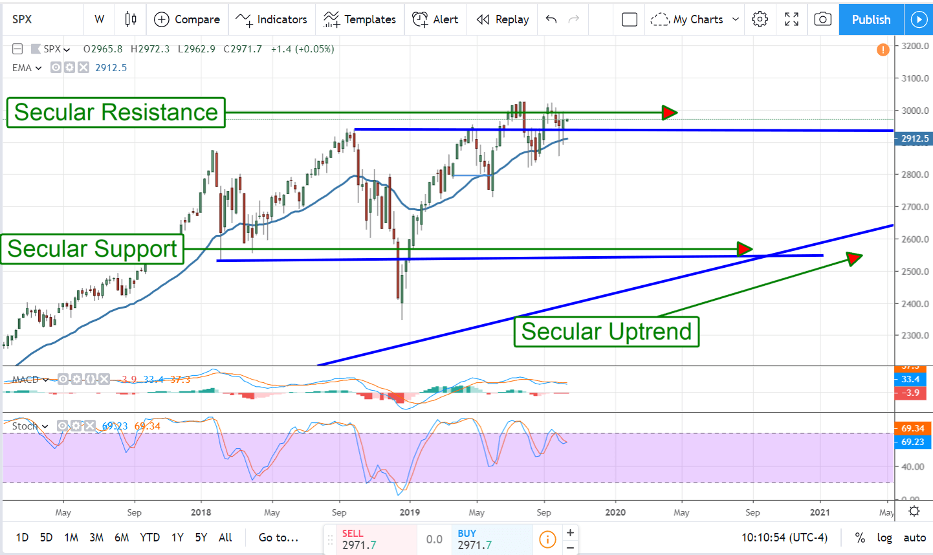Toggle auto scale mode
The height and width of the screenshot is (555, 933).
[x=914, y=538]
